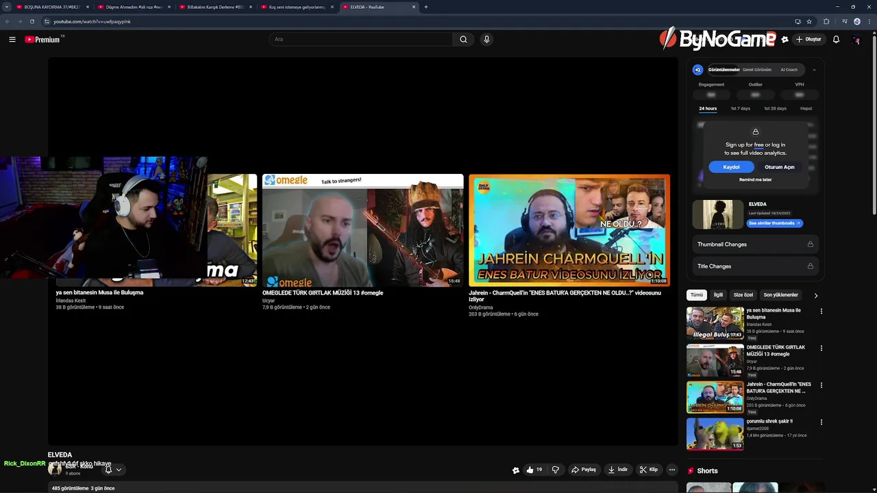
Task: Open channel avatar below video title
Action: 54,470
